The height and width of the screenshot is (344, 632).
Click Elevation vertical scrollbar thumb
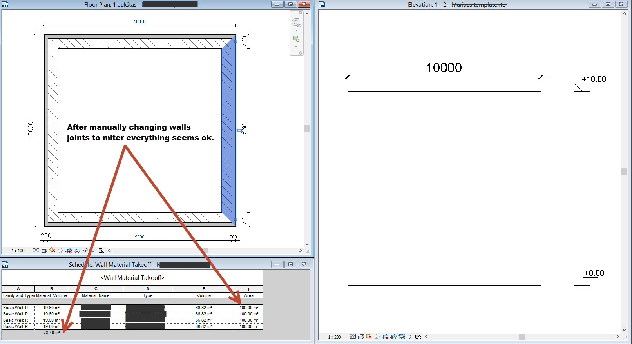pyautogui.click(x=624, y=171)
